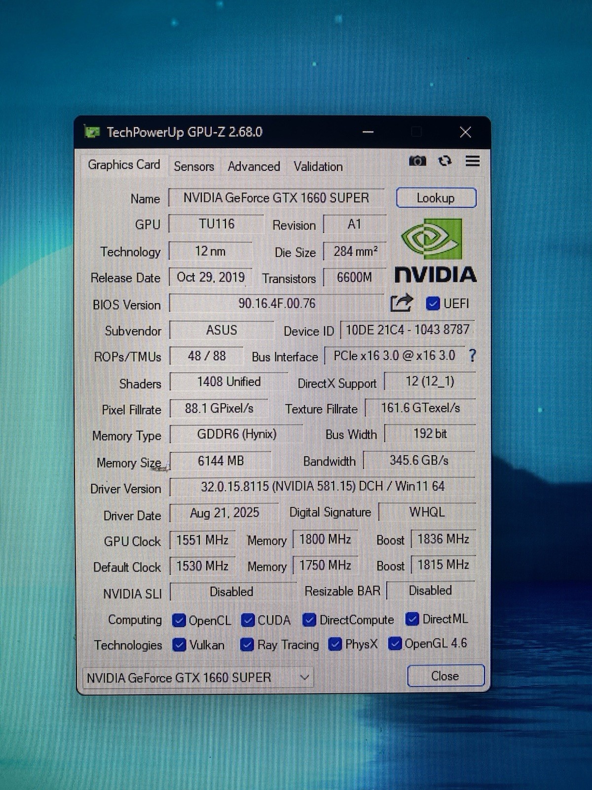Toggle the Vulkan checkbox
Image resolution: width=592 pixels, height=790 pixels.
(180, 645)
